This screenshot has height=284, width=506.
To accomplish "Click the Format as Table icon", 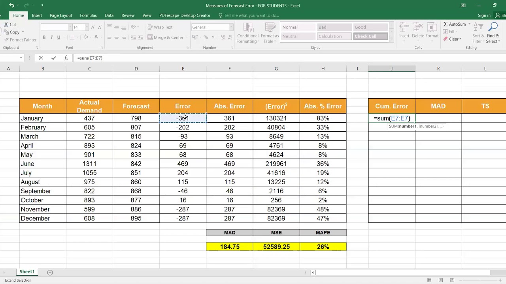I will pyautogui.click(x=270, y=28).
